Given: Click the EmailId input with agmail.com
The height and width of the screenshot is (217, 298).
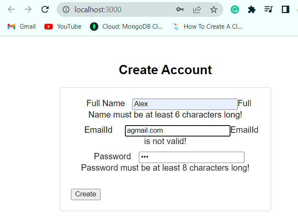Looking at the screenshot, I should click(178, 131).
